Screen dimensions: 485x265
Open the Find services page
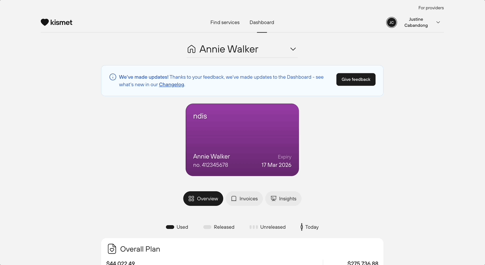225,22
